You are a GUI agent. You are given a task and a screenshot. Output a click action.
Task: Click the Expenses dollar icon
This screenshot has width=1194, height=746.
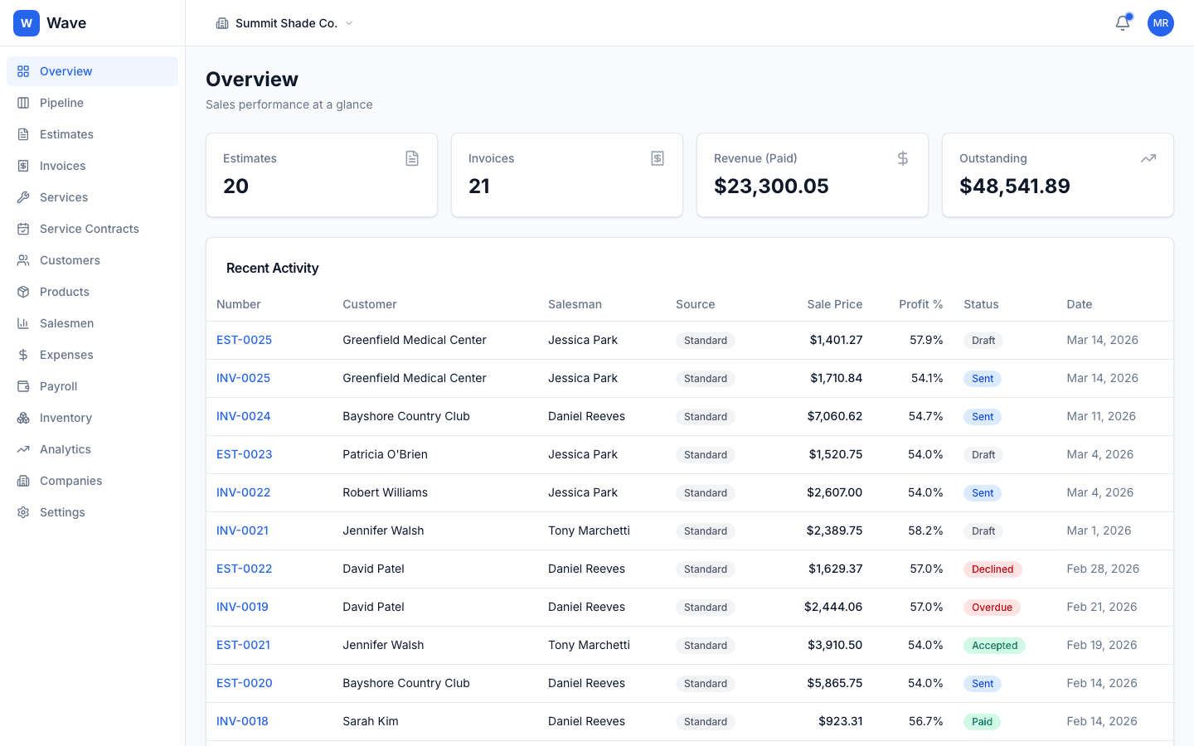pos(24,354)
